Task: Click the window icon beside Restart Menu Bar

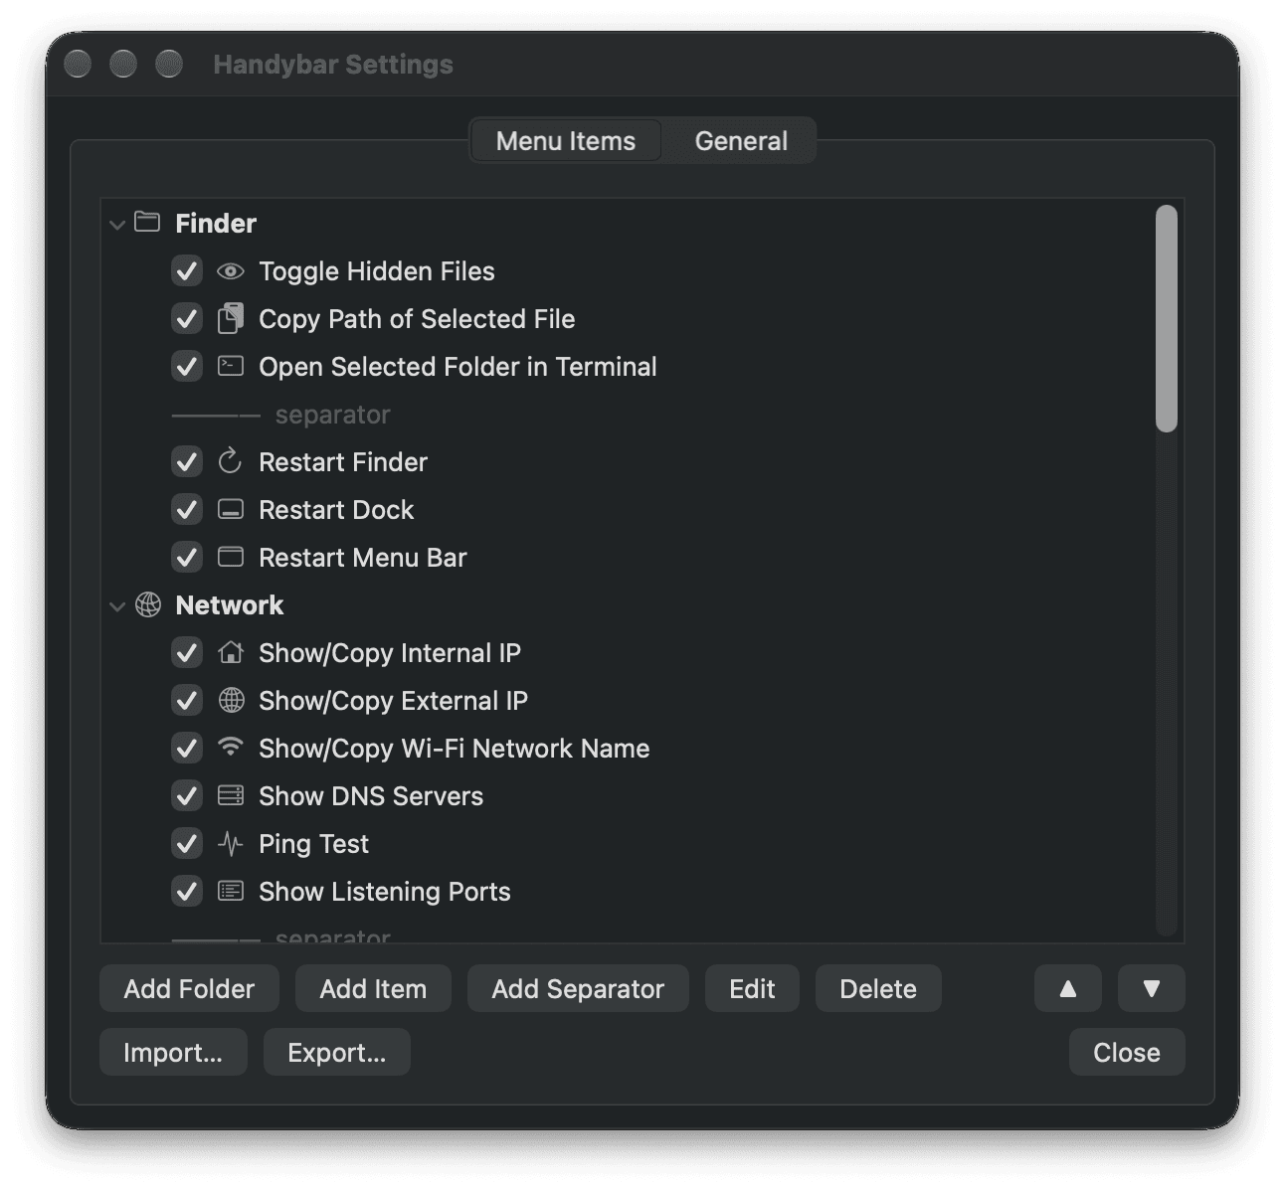Action: [231, 557]
